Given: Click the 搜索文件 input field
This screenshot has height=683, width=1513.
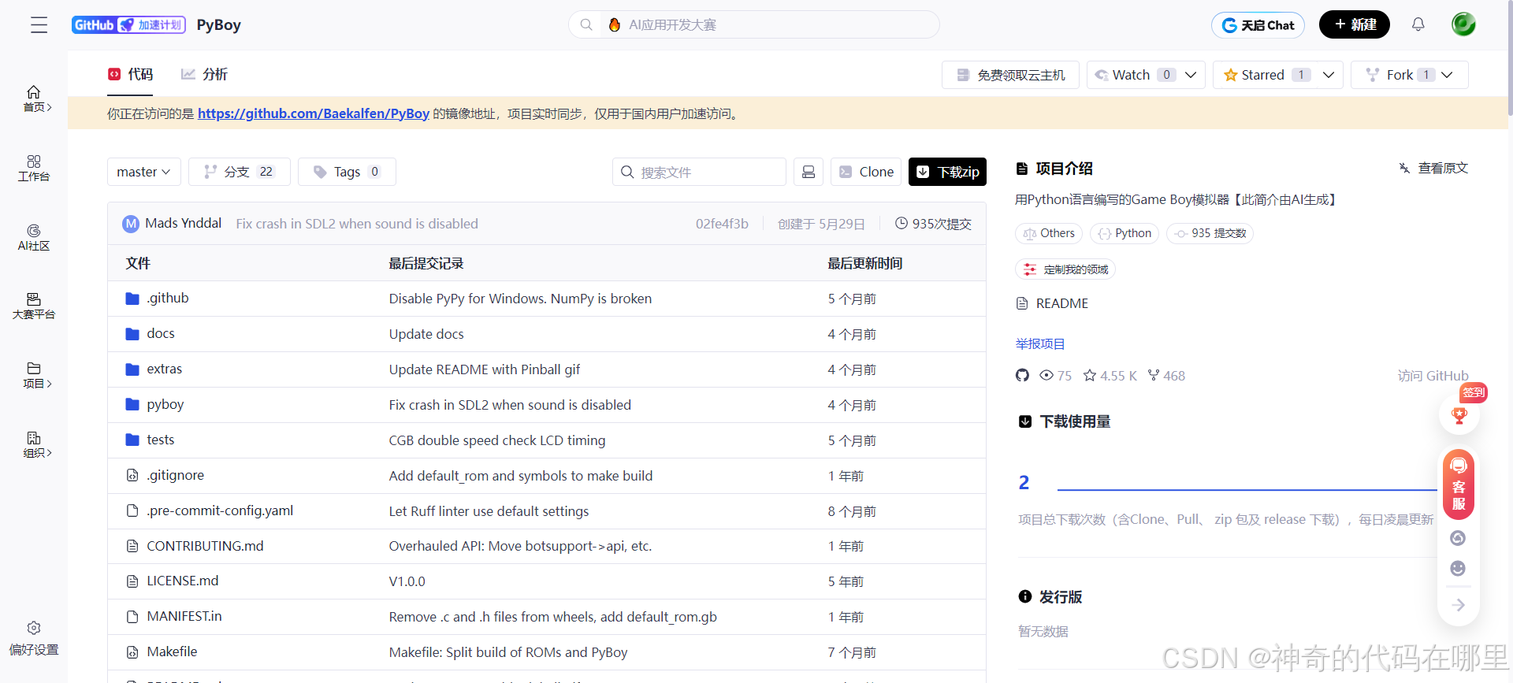Looking at the screenshot, I should pos(699,172).
